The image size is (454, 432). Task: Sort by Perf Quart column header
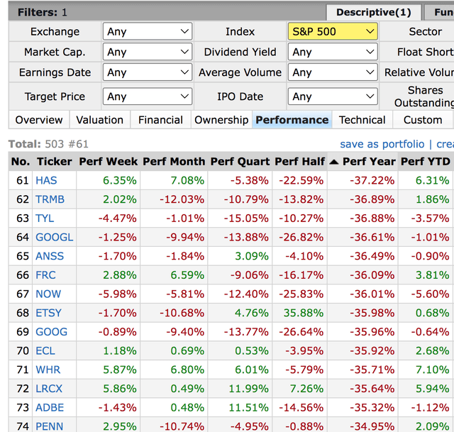240,161
